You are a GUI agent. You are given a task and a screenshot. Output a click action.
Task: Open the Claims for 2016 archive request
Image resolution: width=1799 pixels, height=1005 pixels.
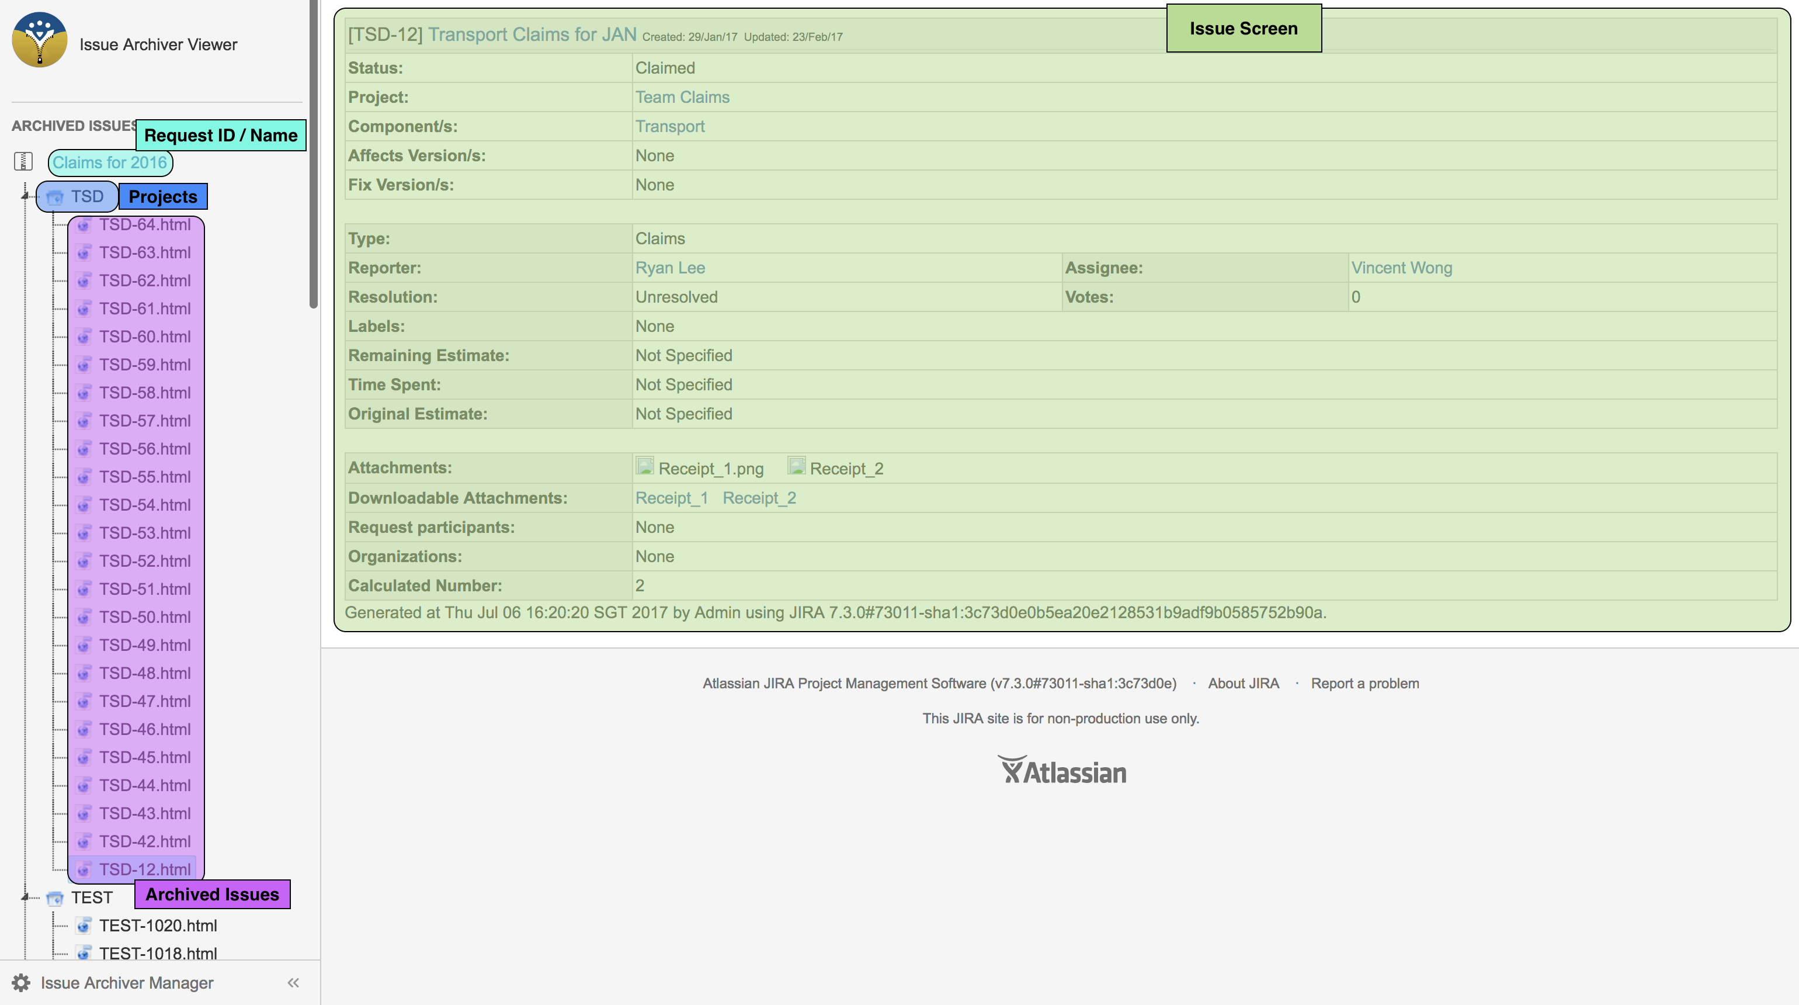(x=110, y=162)
